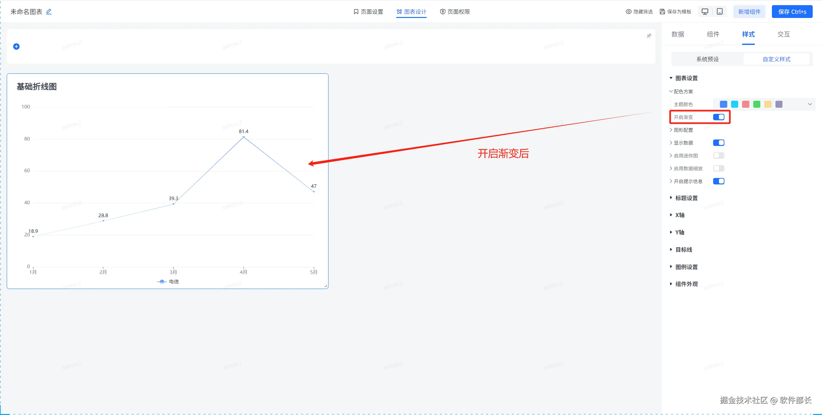Viewport: 822px width, 415px height.
Task: Expand the 图形配置 option
Action: (683, 130)
